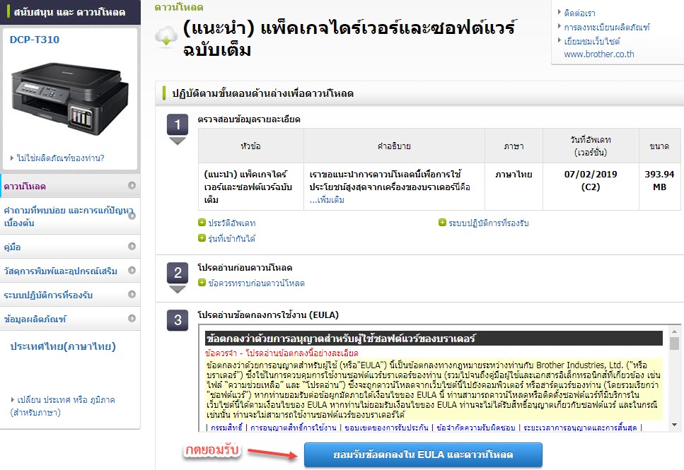Click the EULA scrollbar up arrow

pos(674,331)
